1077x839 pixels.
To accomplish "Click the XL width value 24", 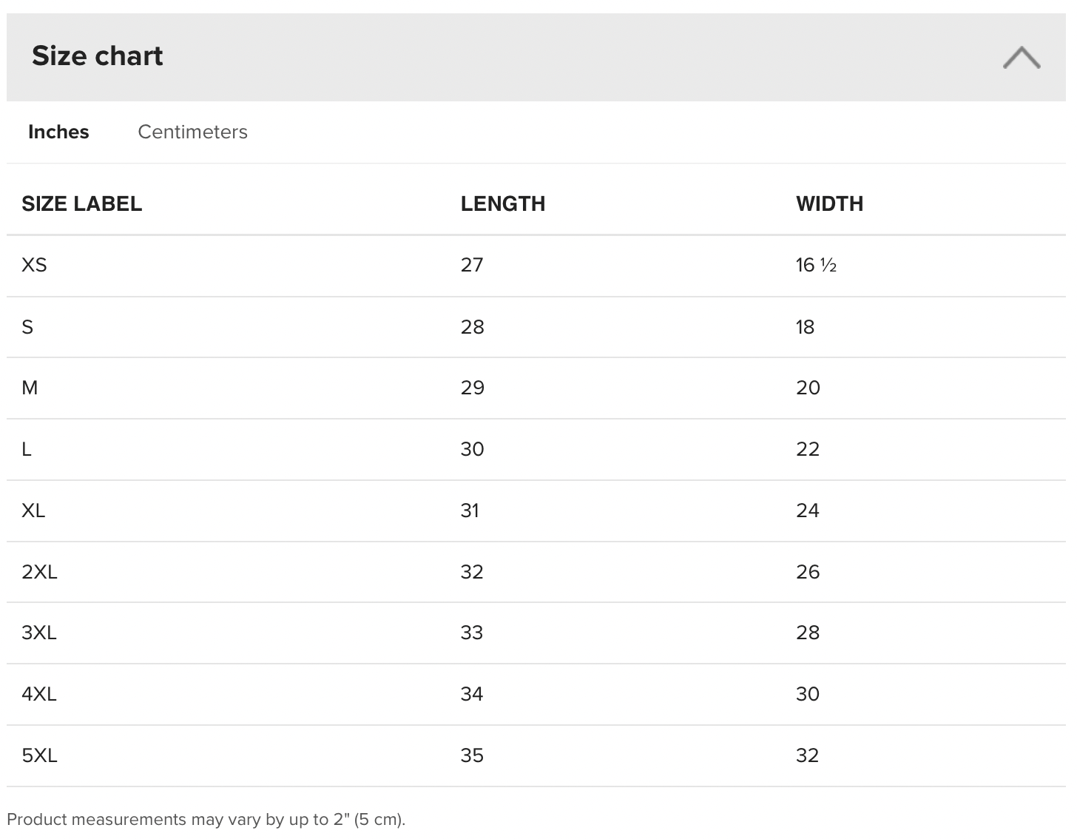I will click(x=807, y=511).
